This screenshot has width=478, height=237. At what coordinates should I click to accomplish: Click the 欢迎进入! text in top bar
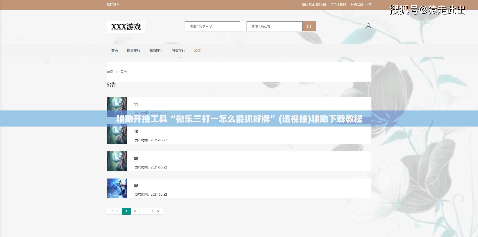pyautogui.click(x=114, y=5)
